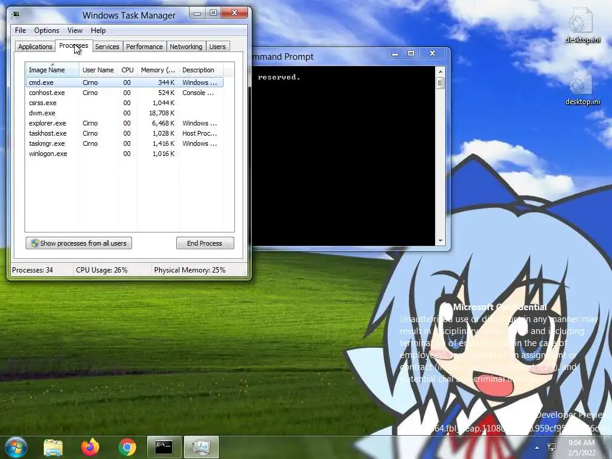Viewport: 612px width, 459px height.
Task: Switch to the Processes tab
Action: click(74, 45)
